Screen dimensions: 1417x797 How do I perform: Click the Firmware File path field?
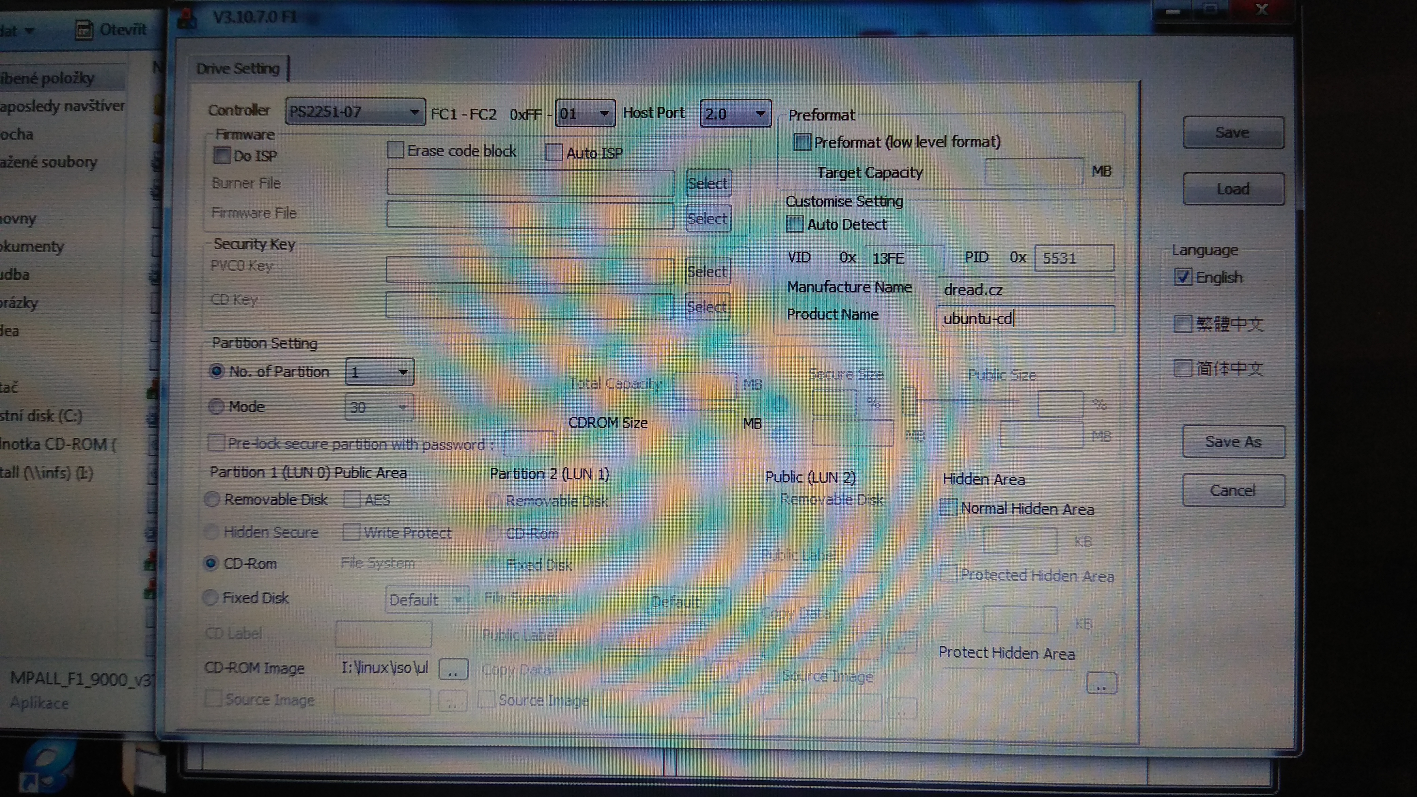tap(530, 215)
